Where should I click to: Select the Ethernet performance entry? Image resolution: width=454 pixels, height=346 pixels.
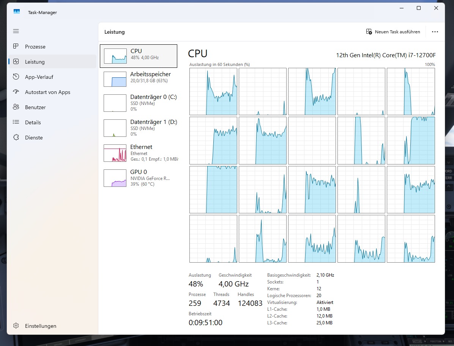(139, 153)
